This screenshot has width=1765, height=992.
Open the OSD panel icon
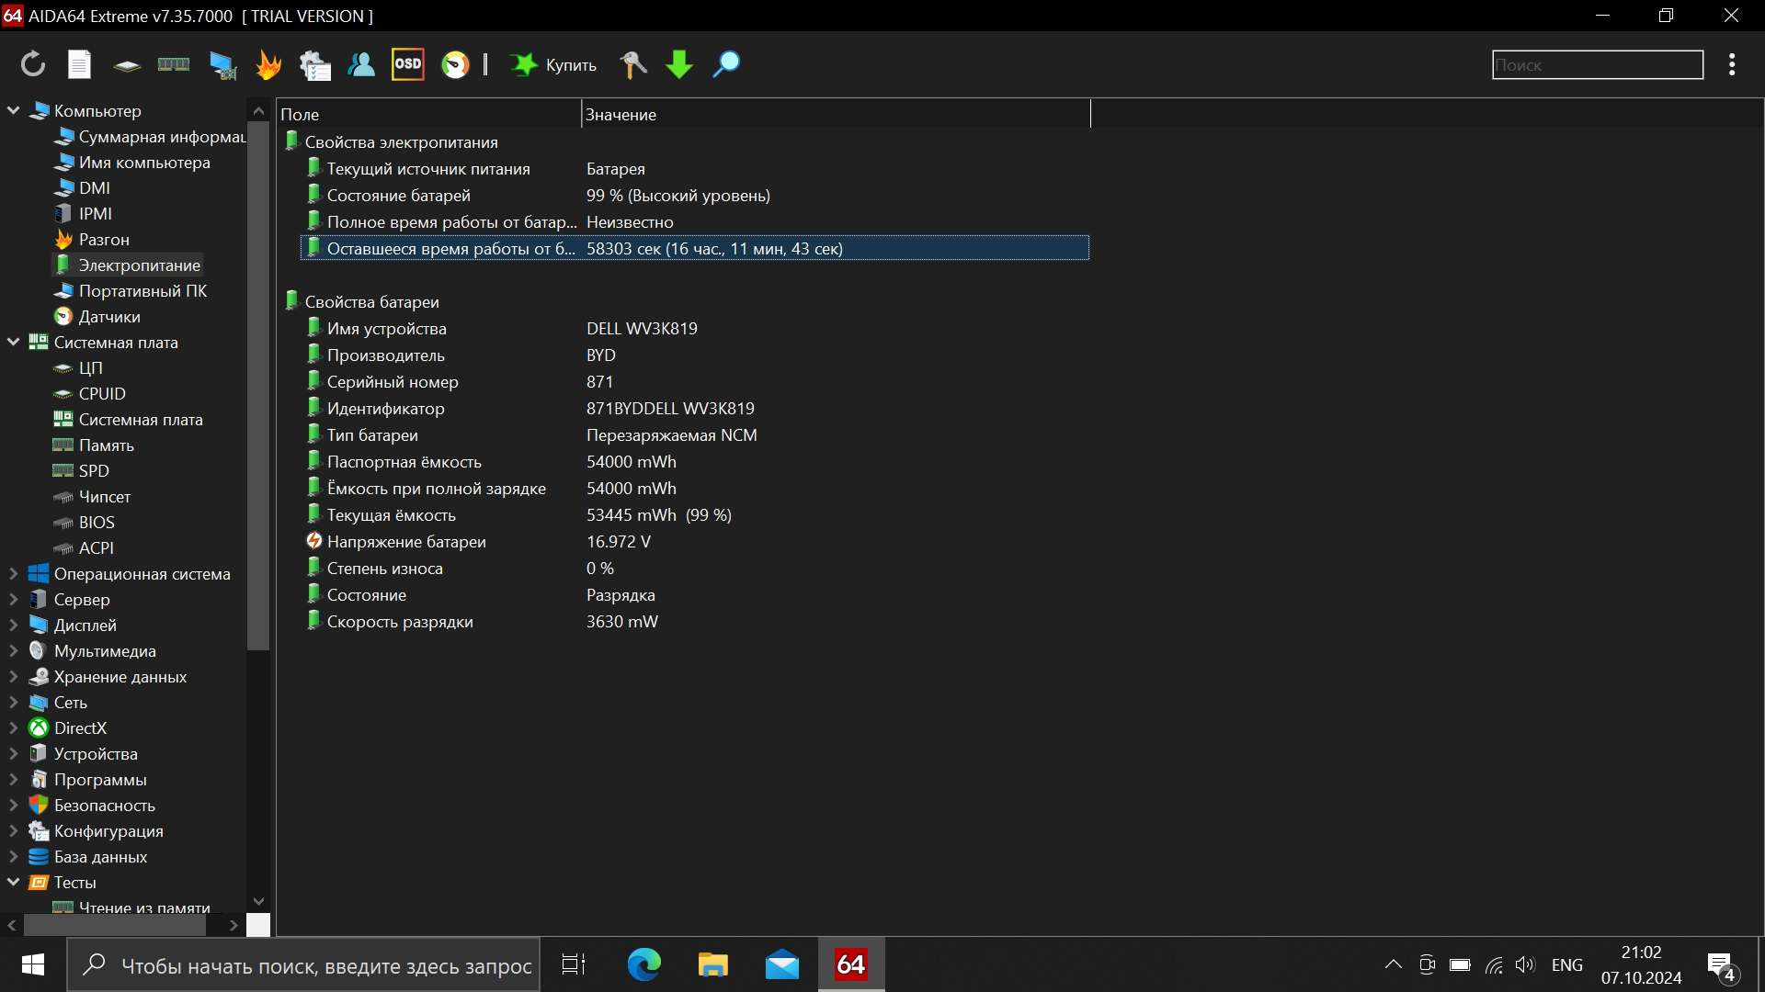407,64
